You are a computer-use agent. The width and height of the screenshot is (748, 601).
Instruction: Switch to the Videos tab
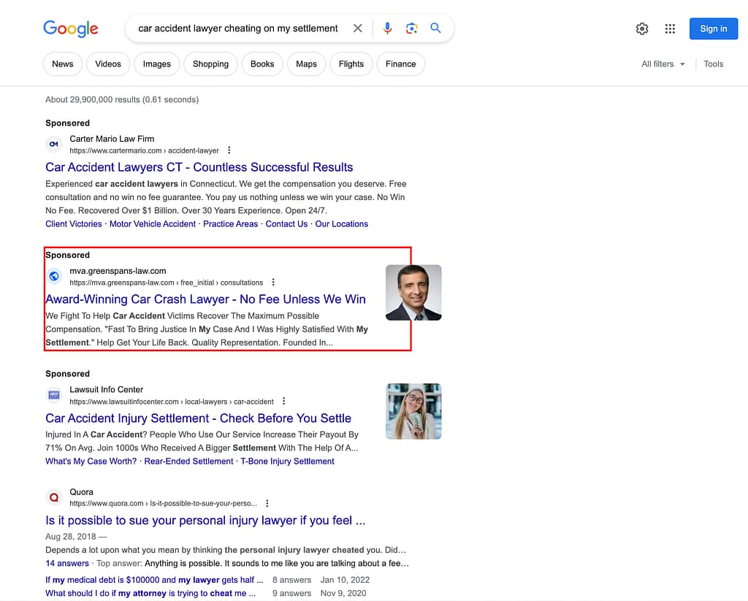tap(108, 64)
